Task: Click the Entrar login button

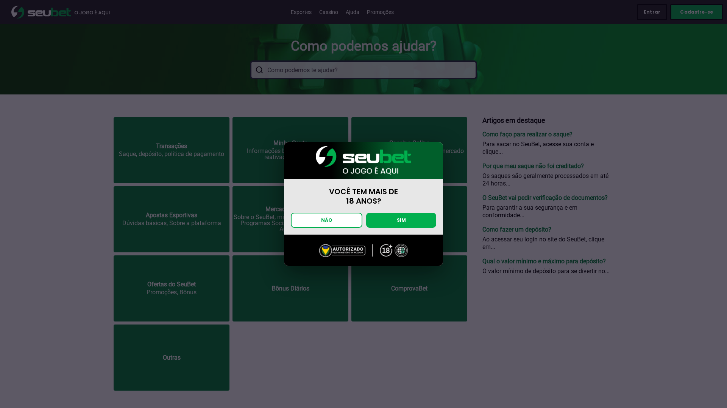Action: tap(652, 12)
